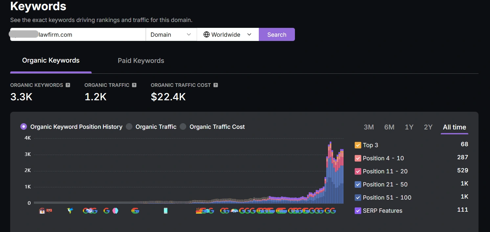Click the Keywords page heading
The image size is (490, 232).
pyautogui.click(x=38, y=6)
